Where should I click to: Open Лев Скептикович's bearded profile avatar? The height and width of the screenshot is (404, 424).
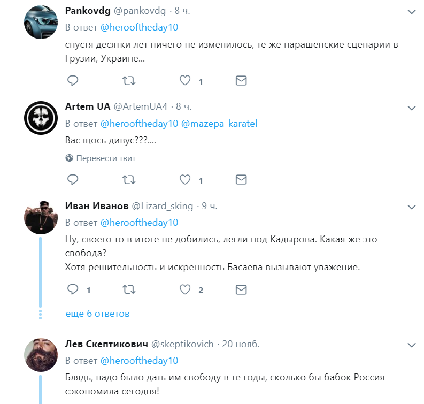[x=41, y=355]
